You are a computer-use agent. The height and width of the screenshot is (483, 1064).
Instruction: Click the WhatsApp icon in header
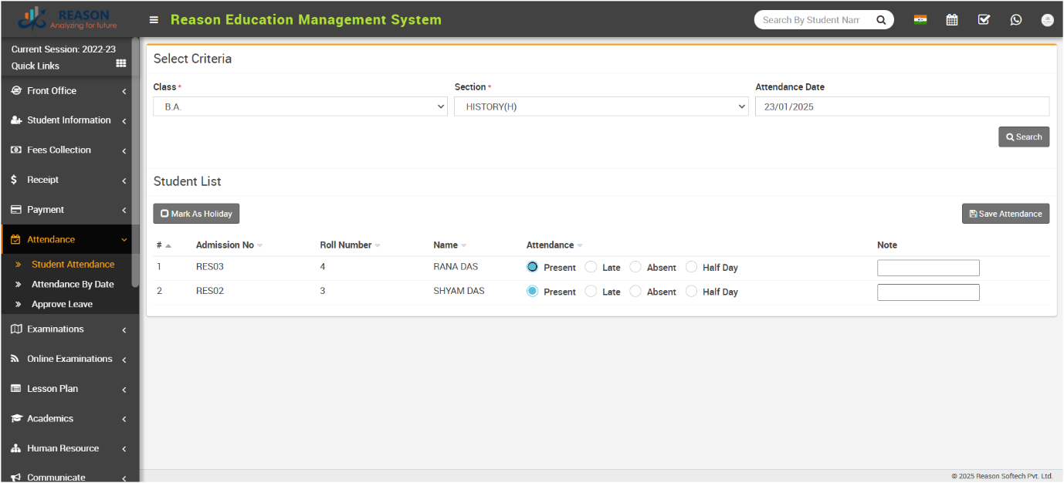point(1015,20)
